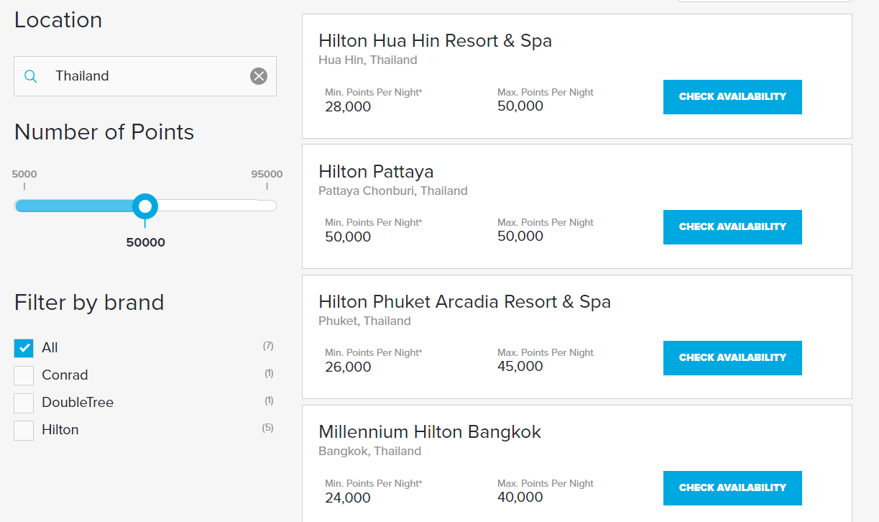Toggle the All brands checkbox
The image size is (879, 522).
pyautogui.click(x=24, y=348)
